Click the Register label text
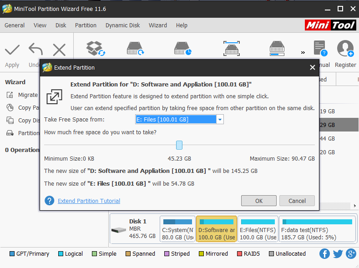The width and height of the screenshot is (359, 268). click(345, 65)
